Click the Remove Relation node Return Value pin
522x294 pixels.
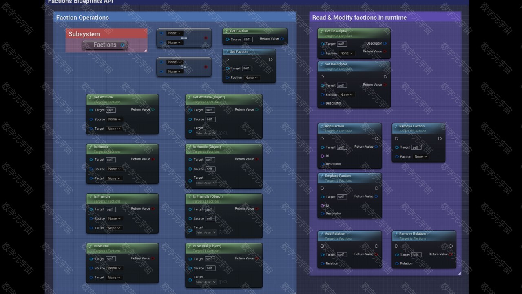coord(451,254)
